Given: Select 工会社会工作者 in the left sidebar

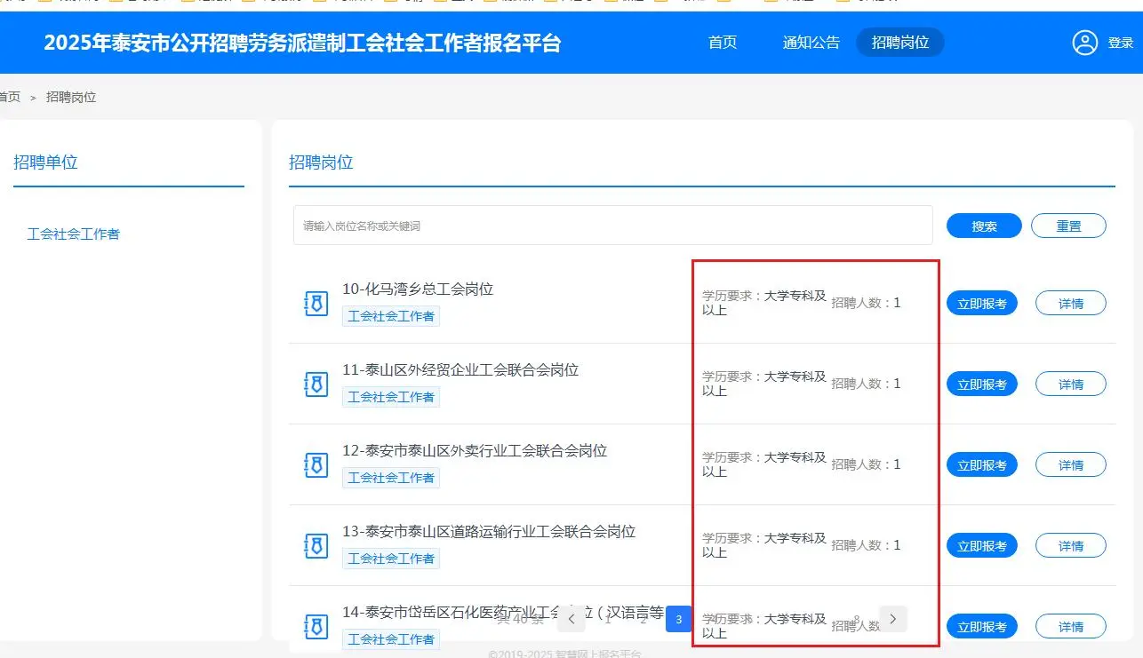Looking at the screenshot, I should point(74,234).
